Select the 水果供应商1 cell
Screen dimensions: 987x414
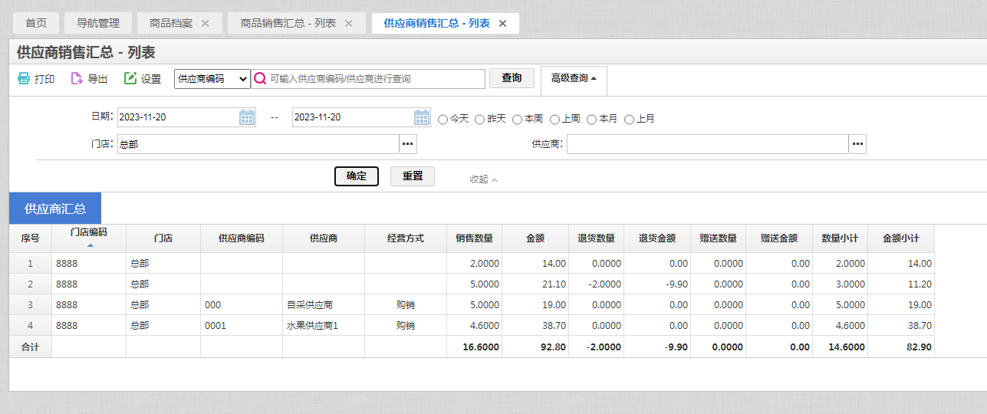(324, 326)
